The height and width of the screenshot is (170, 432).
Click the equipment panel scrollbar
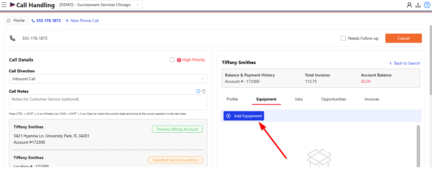pyautogui.click(x=418, y=145)
